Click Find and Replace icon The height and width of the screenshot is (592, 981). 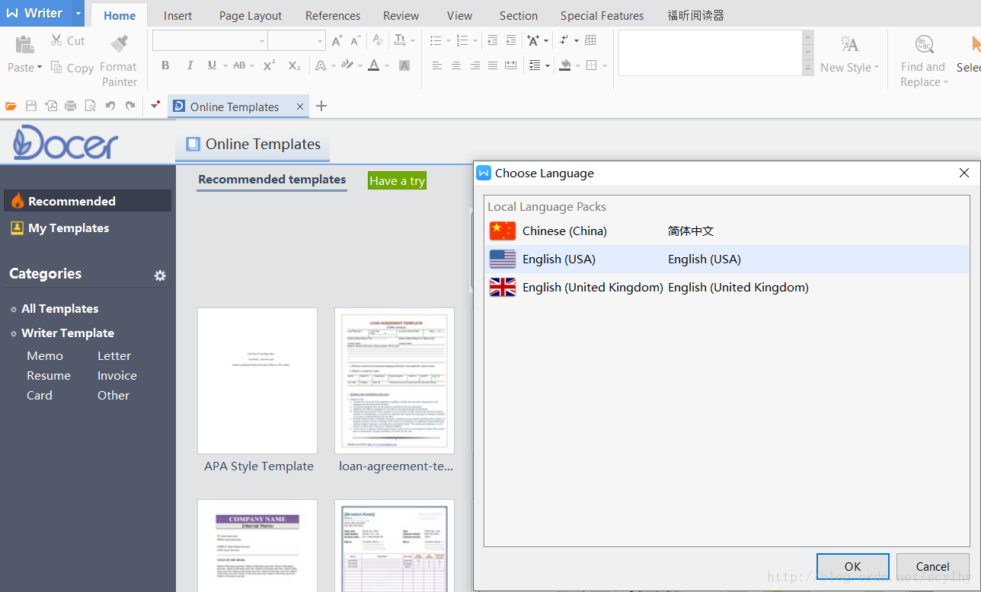pyautogui.click(x=924, y=44)
